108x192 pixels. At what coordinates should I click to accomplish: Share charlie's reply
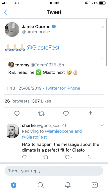coord(89,157)
